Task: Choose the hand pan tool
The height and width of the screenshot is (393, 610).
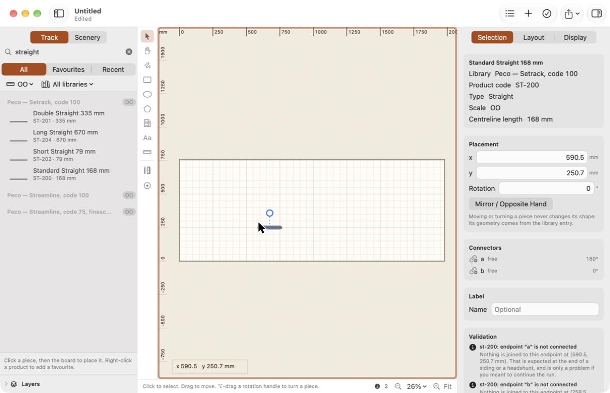Action: 147,51
